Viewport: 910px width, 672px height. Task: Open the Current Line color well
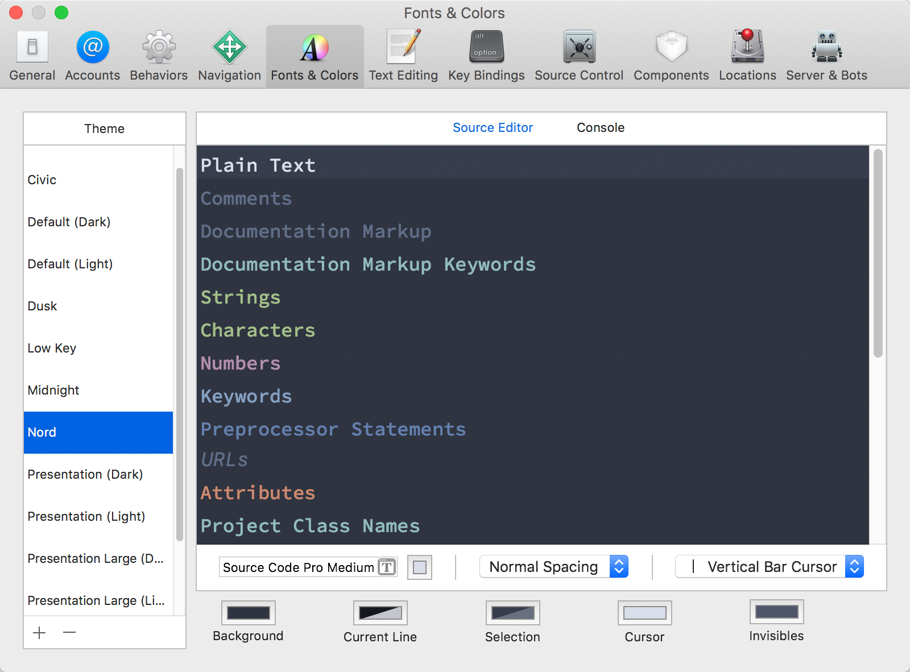[x=380, y=613]
